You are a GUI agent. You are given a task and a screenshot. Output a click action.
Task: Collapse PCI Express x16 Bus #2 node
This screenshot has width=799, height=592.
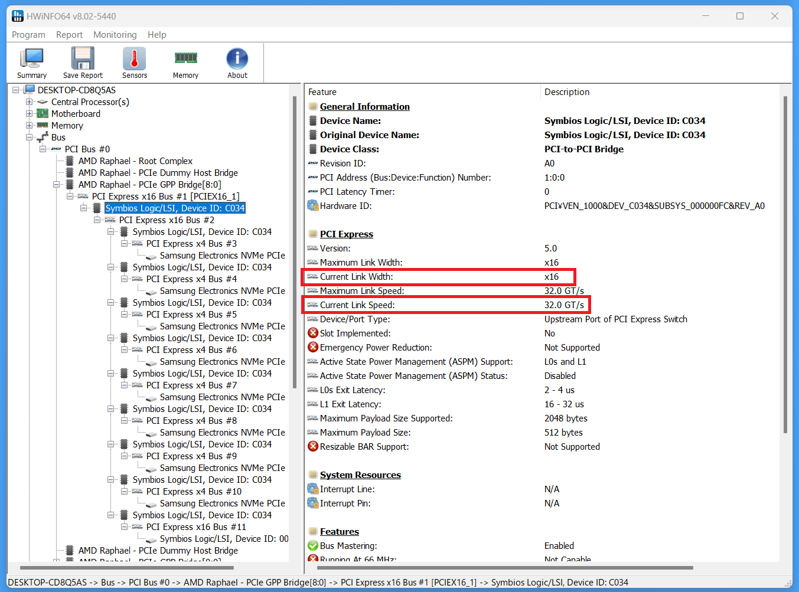click(x=97, y=220)
